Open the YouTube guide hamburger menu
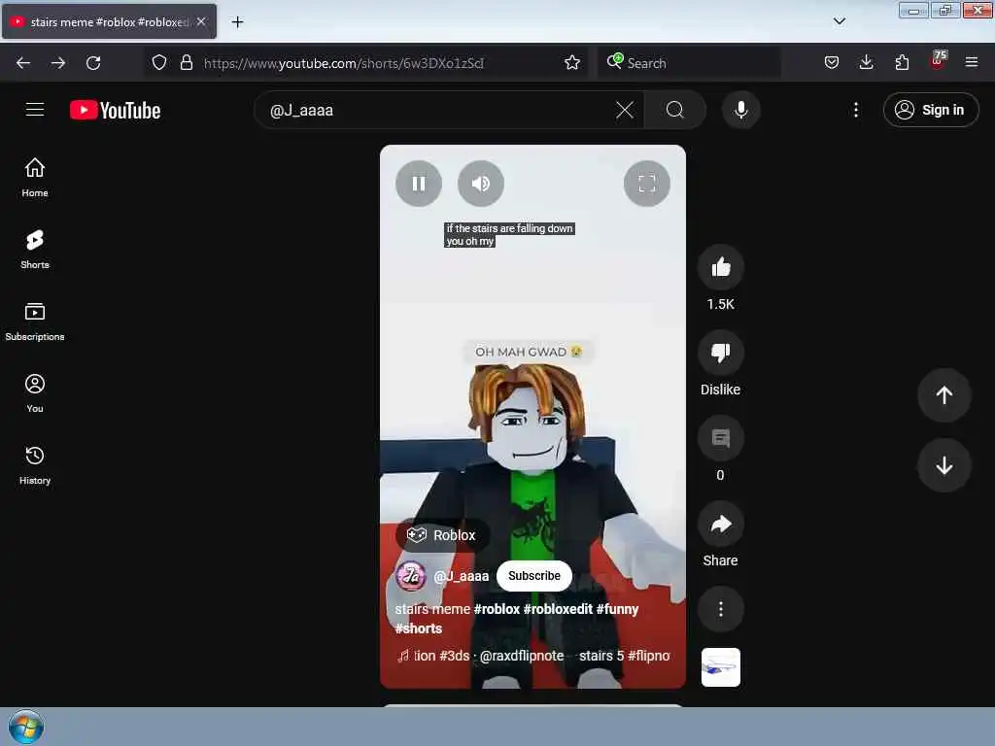This screenshot has height=746, width=995. [x=35, y=110]
